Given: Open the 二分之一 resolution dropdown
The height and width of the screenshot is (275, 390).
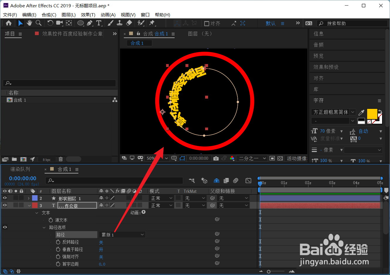Looking at the screenshot, I should pyautogui.click(x=252, y=158).
